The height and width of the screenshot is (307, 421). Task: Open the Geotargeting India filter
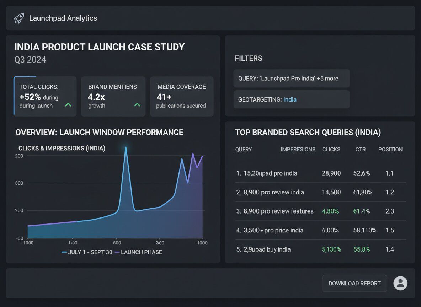click(x=291, y=99)
